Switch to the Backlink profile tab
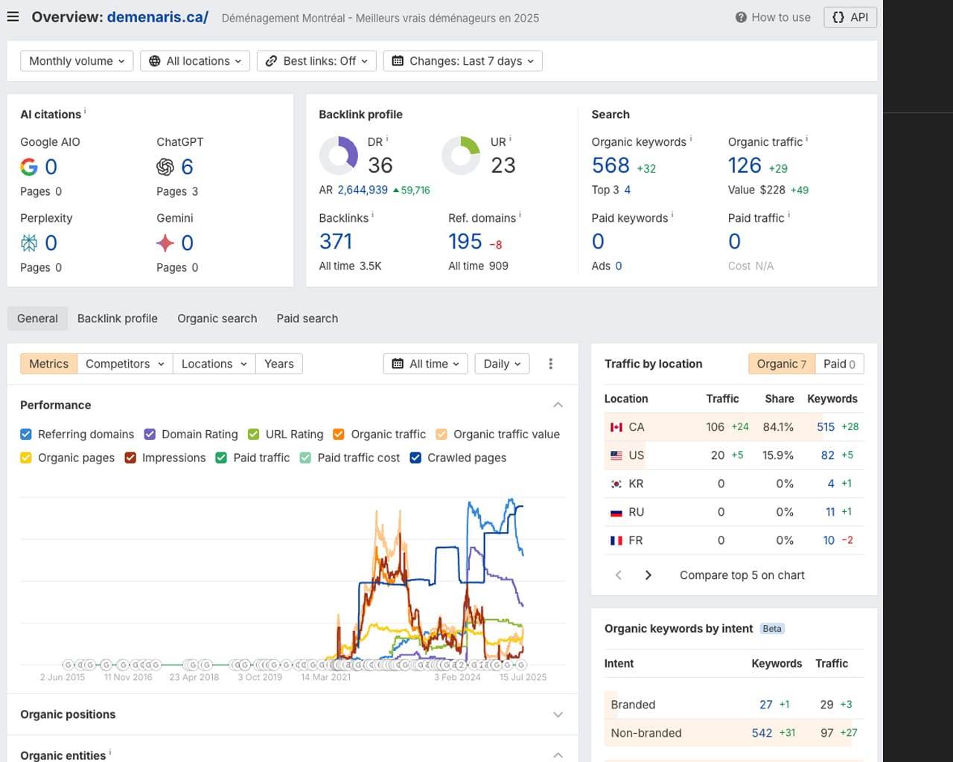 pos(118,318)
